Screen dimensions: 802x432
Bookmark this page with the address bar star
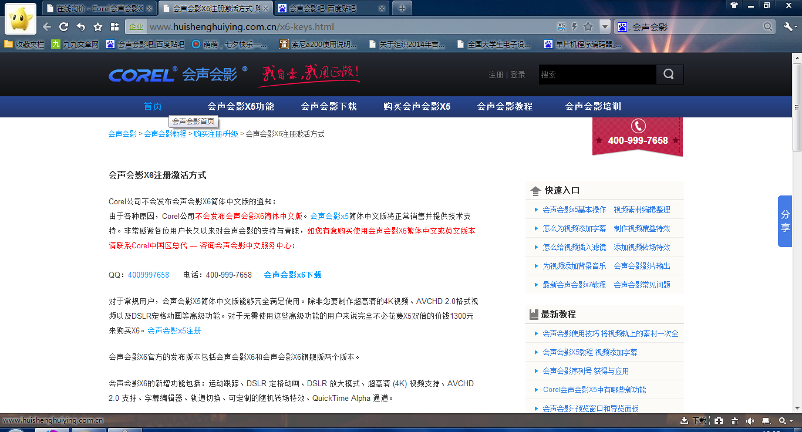click(588, 26)
